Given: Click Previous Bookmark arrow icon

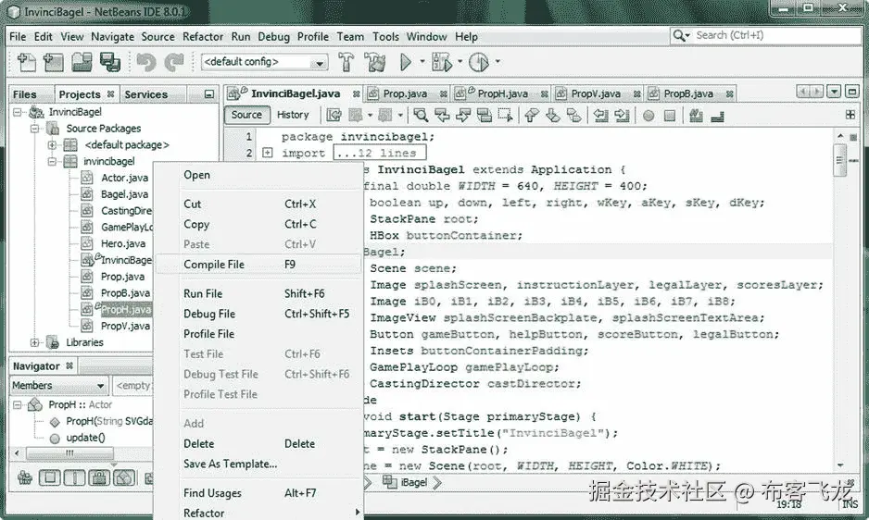Looking at the screenshot, I should (x=532, y=115).
